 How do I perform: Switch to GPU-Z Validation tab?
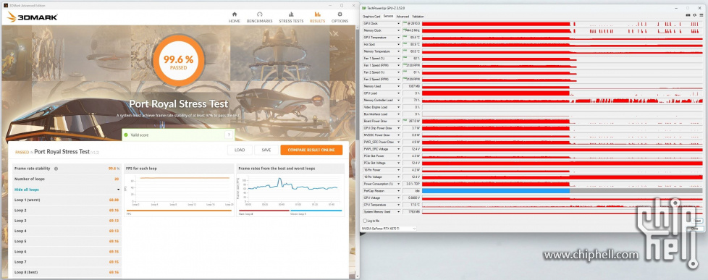coord(418,16)
